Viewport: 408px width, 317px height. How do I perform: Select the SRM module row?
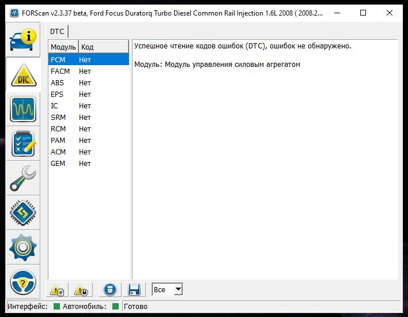click(x=89, y=118)
